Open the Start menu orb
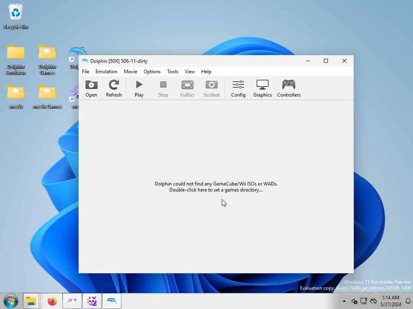 click(x=11, y=301)
